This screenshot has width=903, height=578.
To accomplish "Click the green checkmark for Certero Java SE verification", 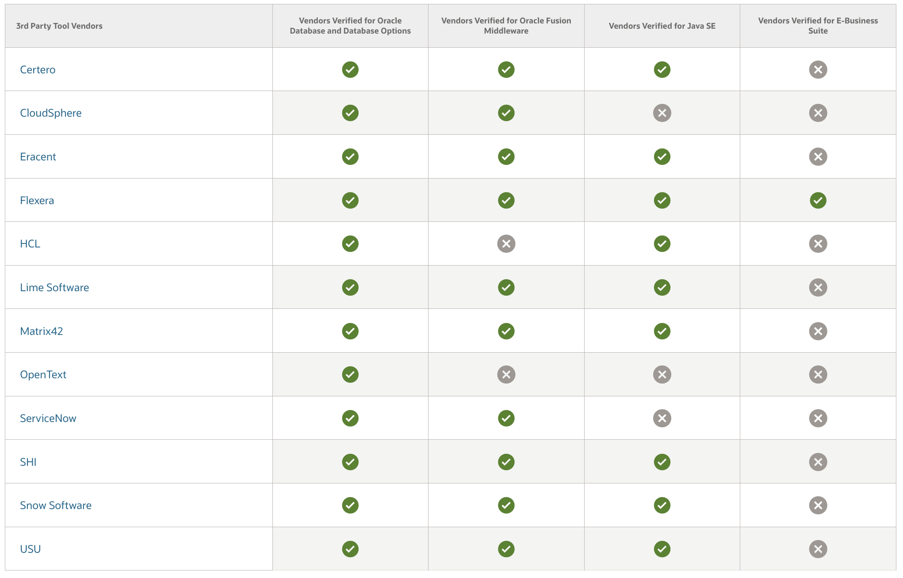I will pyautogui.click(x=662, y=69).
